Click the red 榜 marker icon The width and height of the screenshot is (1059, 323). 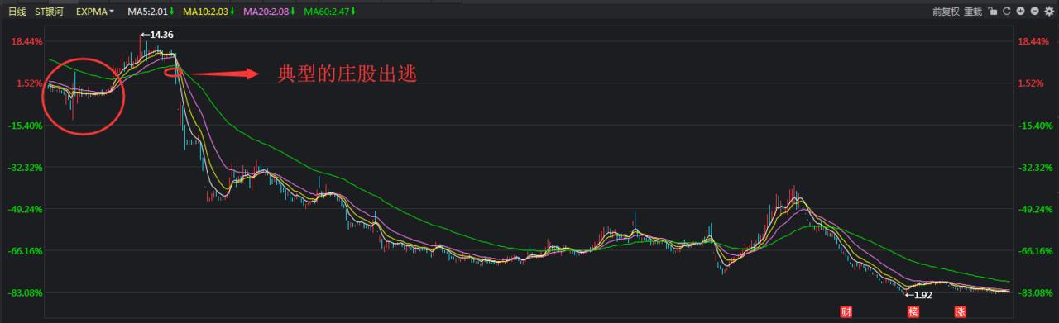coord(913,312)
